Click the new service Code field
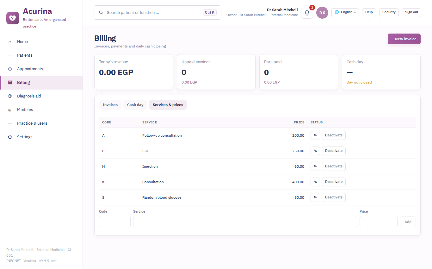Image resolution: width=432 pixels, height=269 pixels. point(115,222)
